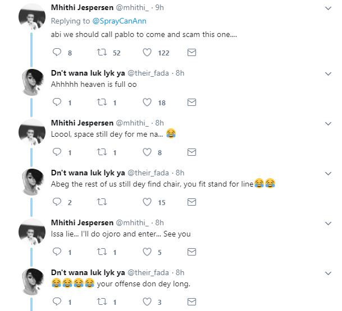Viewport: 342px width, 311px height.
Task: Reply to 'your offense don dey long' tweet
Action: [56, 302]
